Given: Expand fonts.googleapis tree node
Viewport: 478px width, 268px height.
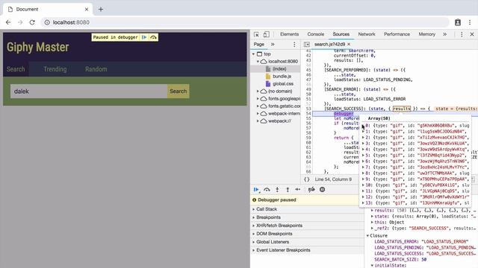Looking at the screenshot, I should pos(258,99).
